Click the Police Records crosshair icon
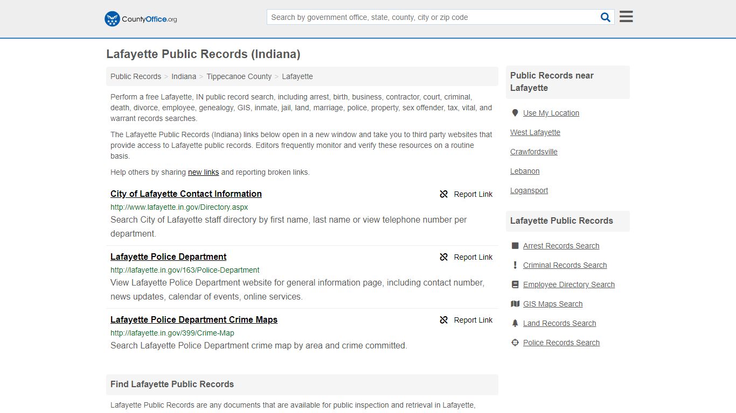736x413 pixels. pyautogui.click(x=515, y=343)
